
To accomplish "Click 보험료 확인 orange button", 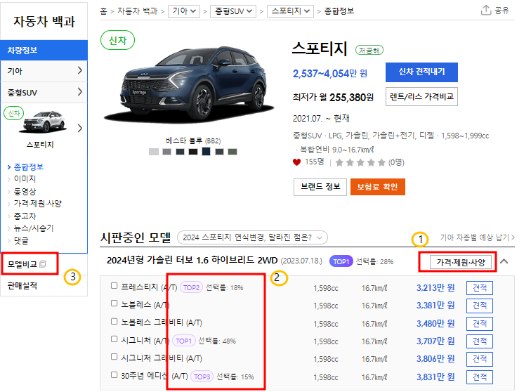I will [378, 187].
